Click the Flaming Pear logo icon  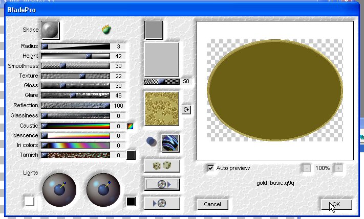click(106, 29)
